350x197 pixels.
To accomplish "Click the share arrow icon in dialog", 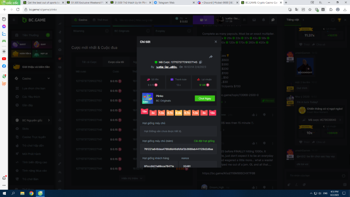I will coord(211,57).
